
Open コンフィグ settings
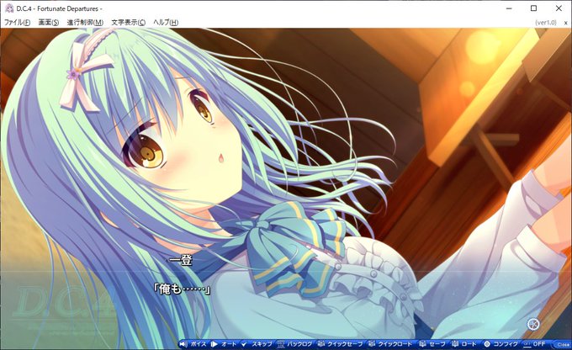tap(500, 344)
